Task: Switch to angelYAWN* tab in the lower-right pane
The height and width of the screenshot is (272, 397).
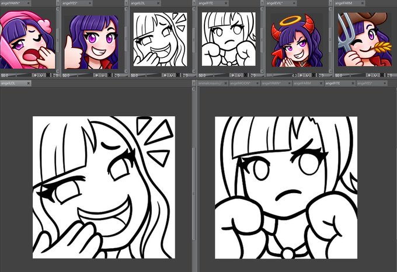Action: [276, 83]
